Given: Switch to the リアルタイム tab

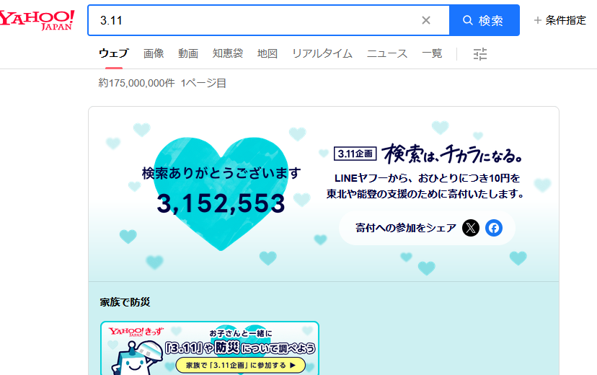Looking at the screenshot, I should point(322,53).
